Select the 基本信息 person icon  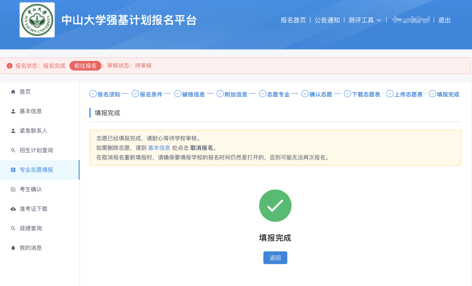point(14,111)
